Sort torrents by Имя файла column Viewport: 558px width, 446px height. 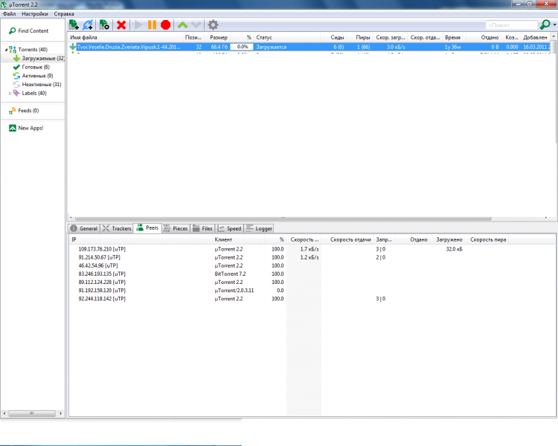coord(125,37)
